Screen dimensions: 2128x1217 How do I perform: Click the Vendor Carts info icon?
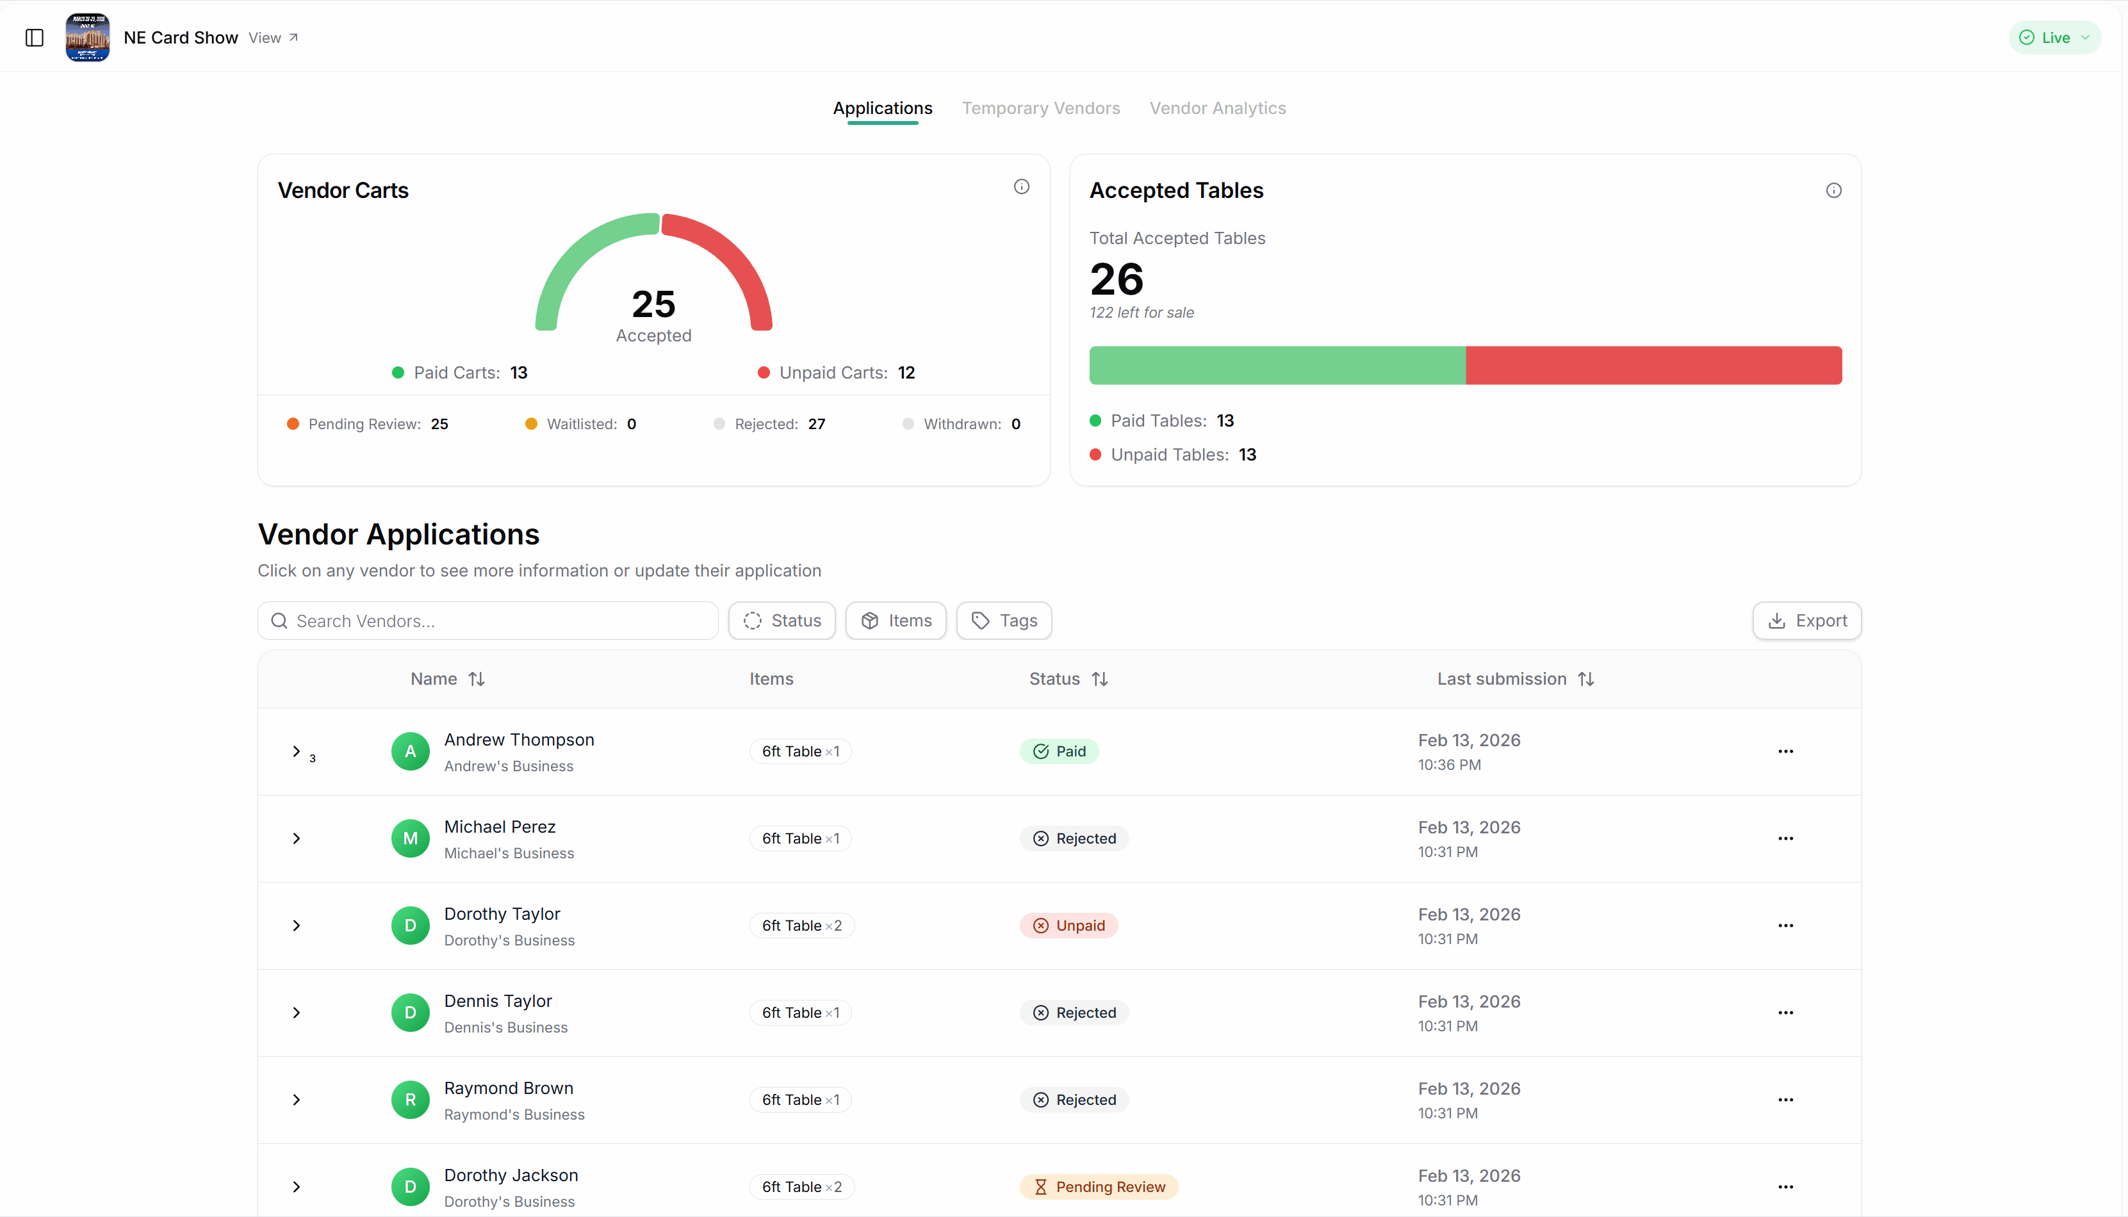click(1021, 186)
